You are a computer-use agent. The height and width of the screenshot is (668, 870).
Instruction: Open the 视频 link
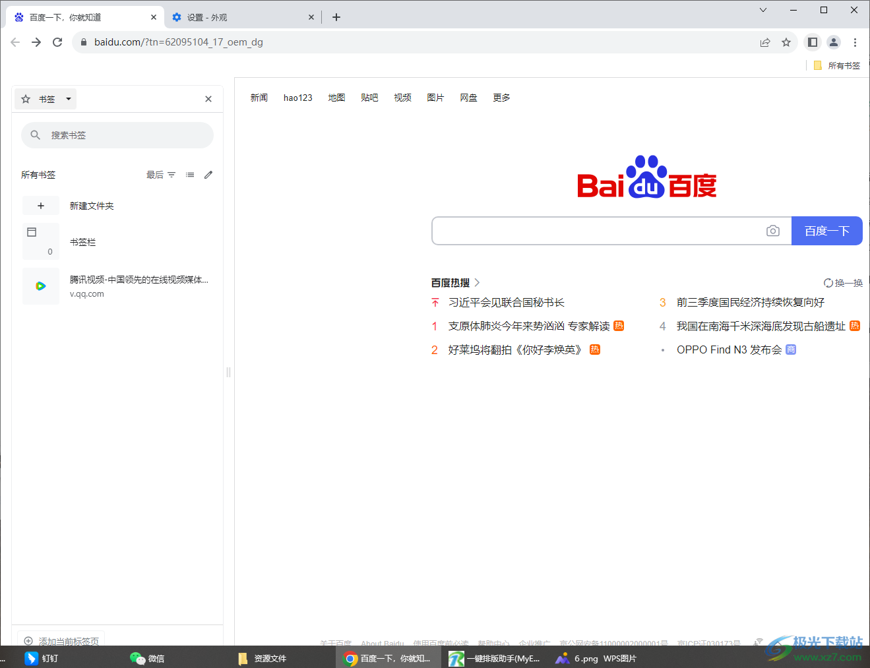403,98
